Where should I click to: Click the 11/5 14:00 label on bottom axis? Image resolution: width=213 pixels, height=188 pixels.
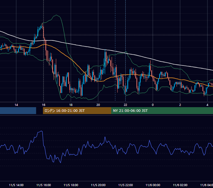(x=16, y=185)
